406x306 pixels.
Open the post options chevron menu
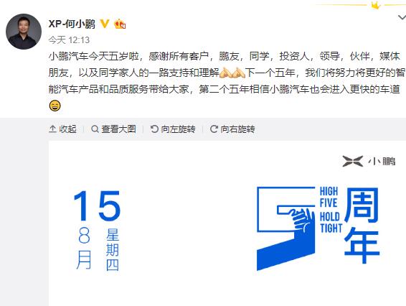[x=402, y=18]
